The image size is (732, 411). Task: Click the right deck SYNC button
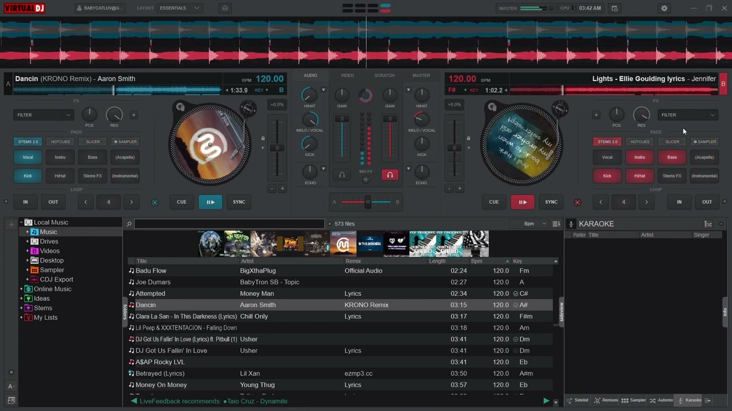click(x=551, y=202)
